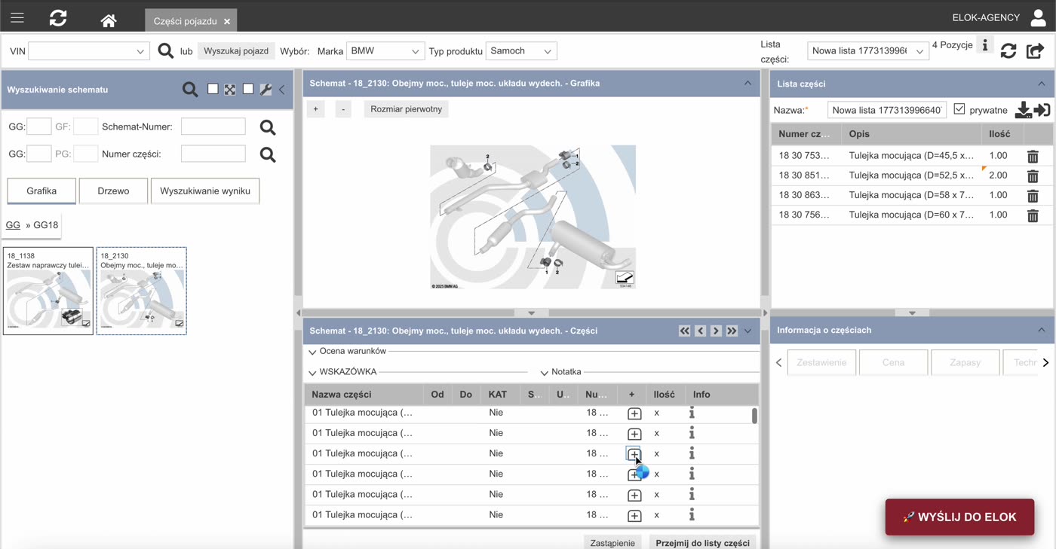Delete part 18 30 753… from the list
Viewport: 1056px width, 549px height.
pos(1033,157)
